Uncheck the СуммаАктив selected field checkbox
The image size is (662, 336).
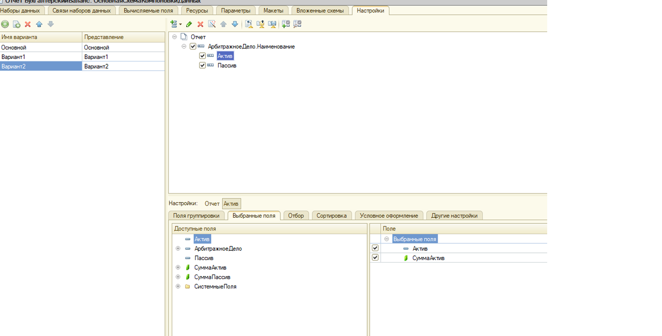click(375, 257)
